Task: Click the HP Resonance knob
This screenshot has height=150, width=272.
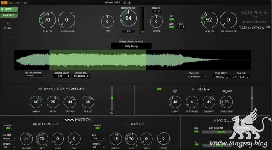Action: [x=228, y=20]
